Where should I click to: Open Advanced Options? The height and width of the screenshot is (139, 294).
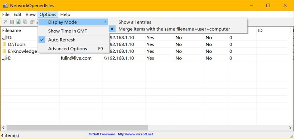[73, 49]
